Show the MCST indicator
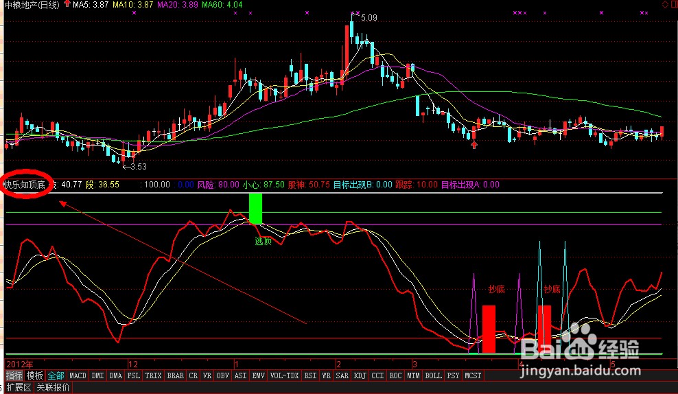 (473, 375)
